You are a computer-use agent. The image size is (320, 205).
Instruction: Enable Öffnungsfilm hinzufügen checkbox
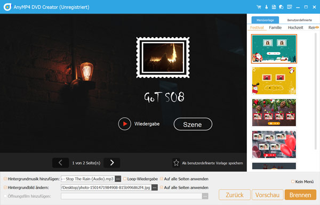click(x=5, y=196)
